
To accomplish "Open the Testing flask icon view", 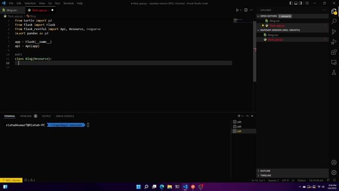I will tap(334, 73).
